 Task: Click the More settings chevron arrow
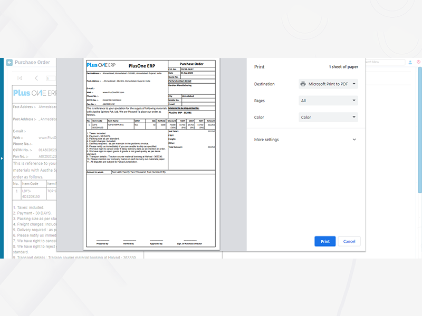tap(354, 140)
